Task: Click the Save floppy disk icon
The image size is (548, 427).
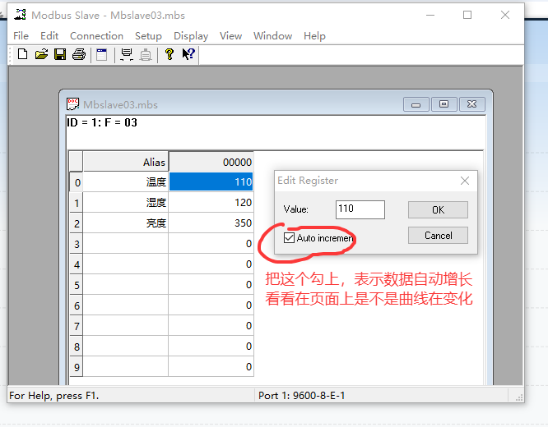Action: 60,54
